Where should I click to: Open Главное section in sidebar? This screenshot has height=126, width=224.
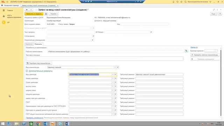click(10, 10)
